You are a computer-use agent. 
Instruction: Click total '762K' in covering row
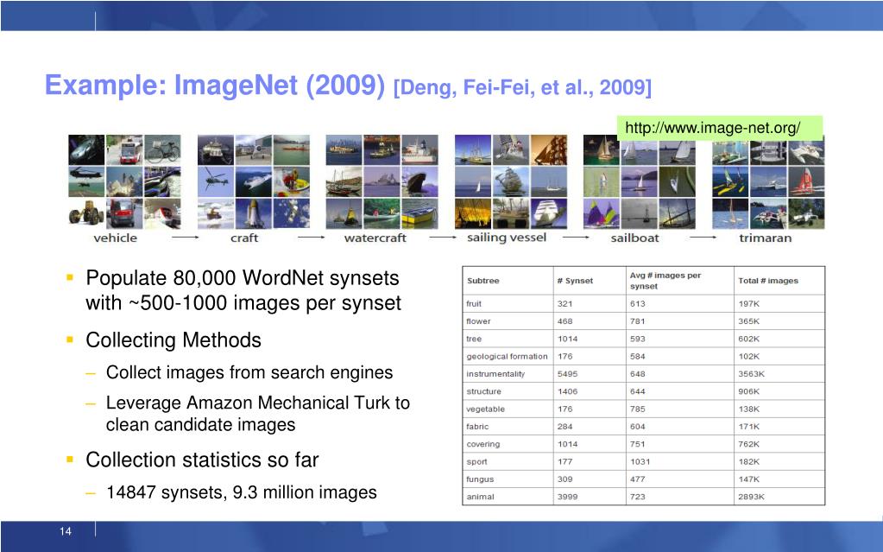[x=748, y=444]
